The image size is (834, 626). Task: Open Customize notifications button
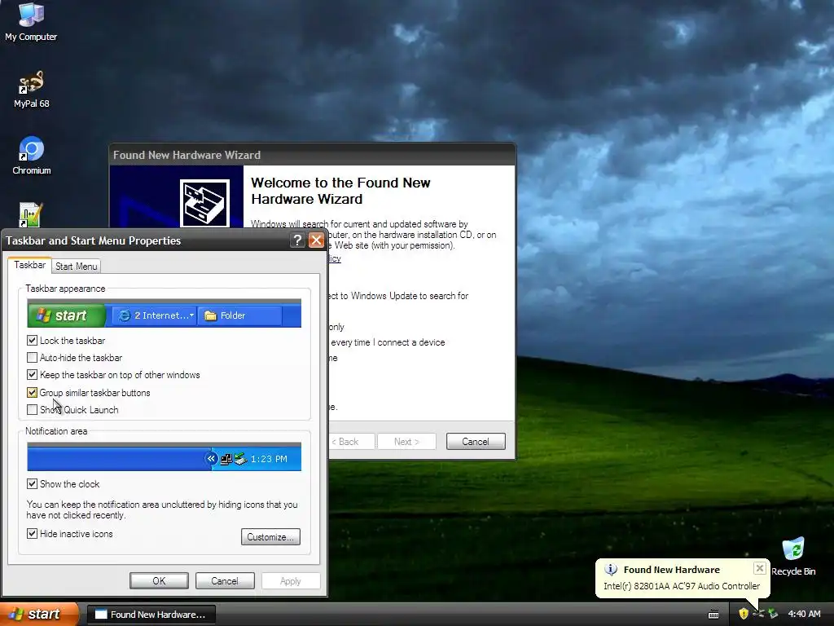[270, 536]
